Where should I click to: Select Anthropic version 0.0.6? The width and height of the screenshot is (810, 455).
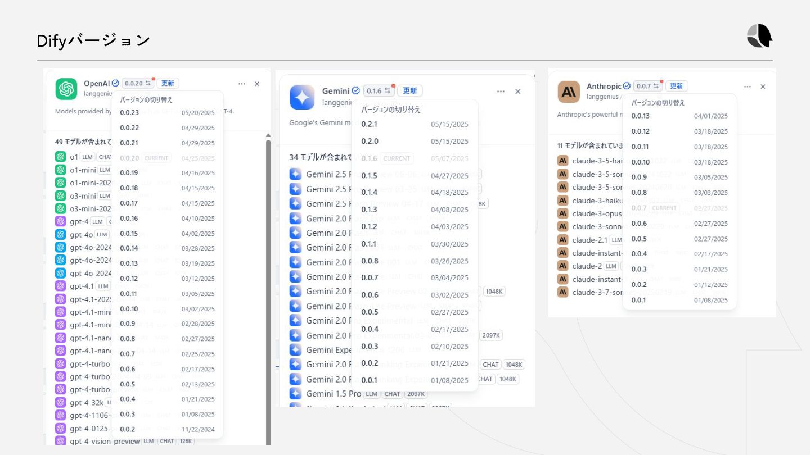[x=679, y=223]
